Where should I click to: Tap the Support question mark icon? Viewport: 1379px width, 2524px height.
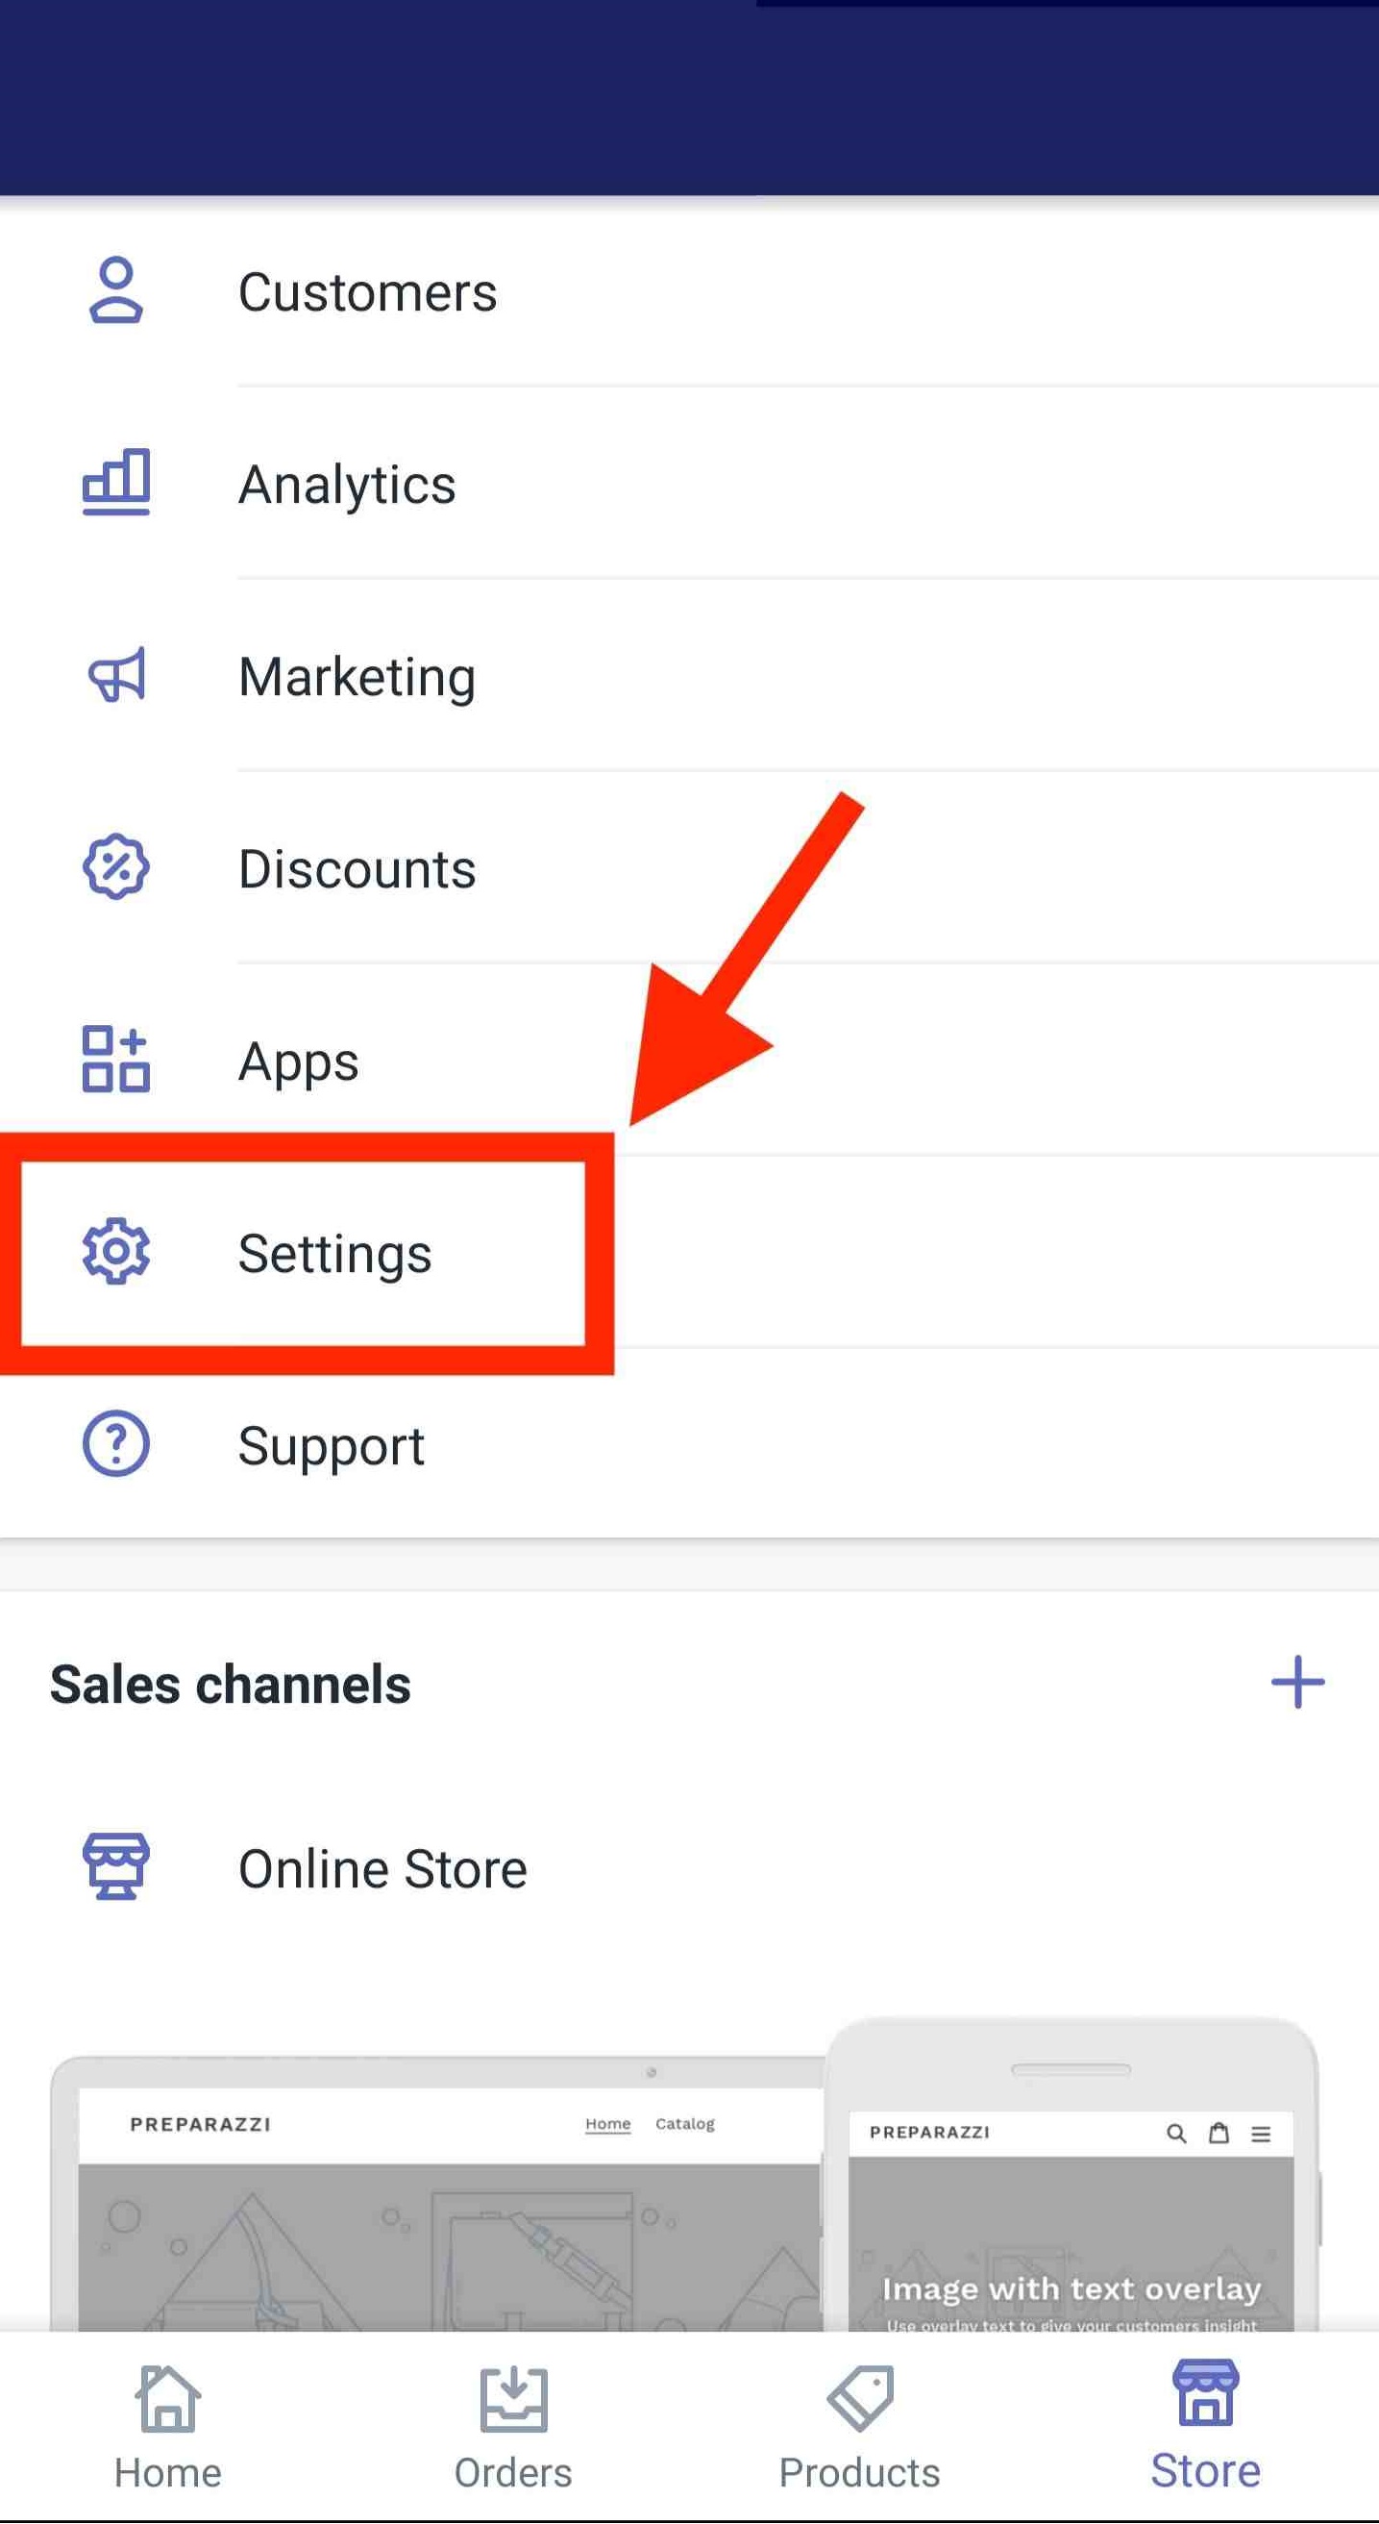click(x=115, y=1443)
